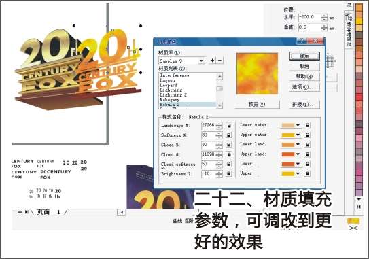The image size is (369, 259).
Task: Toggle lock beside Brightness field
Action: [229, 174]
